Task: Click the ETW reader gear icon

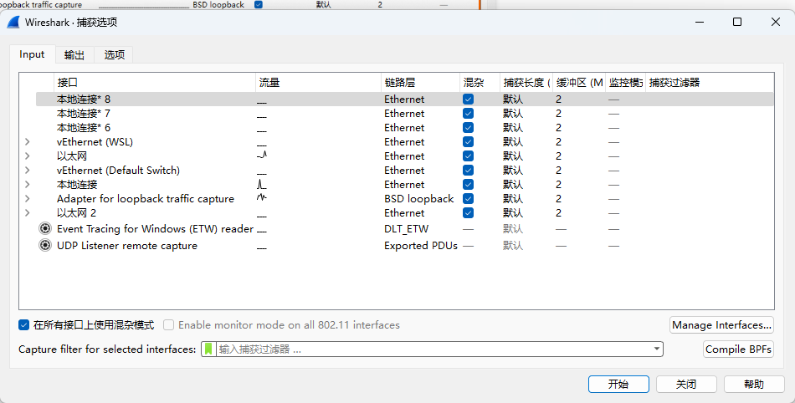Action: tap(45, 229)
